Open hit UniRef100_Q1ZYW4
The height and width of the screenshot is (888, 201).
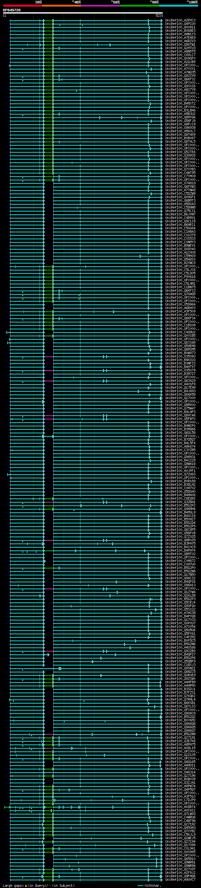point(180,592)
